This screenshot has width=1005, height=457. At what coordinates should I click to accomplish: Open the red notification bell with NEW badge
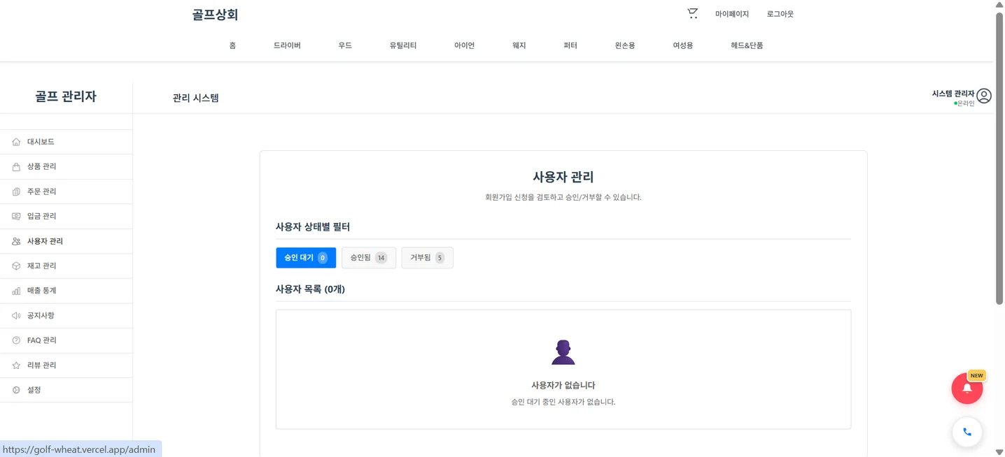(967, 389)
